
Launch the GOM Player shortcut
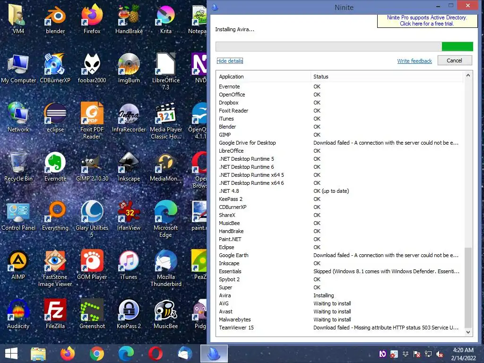pos(92,265)
